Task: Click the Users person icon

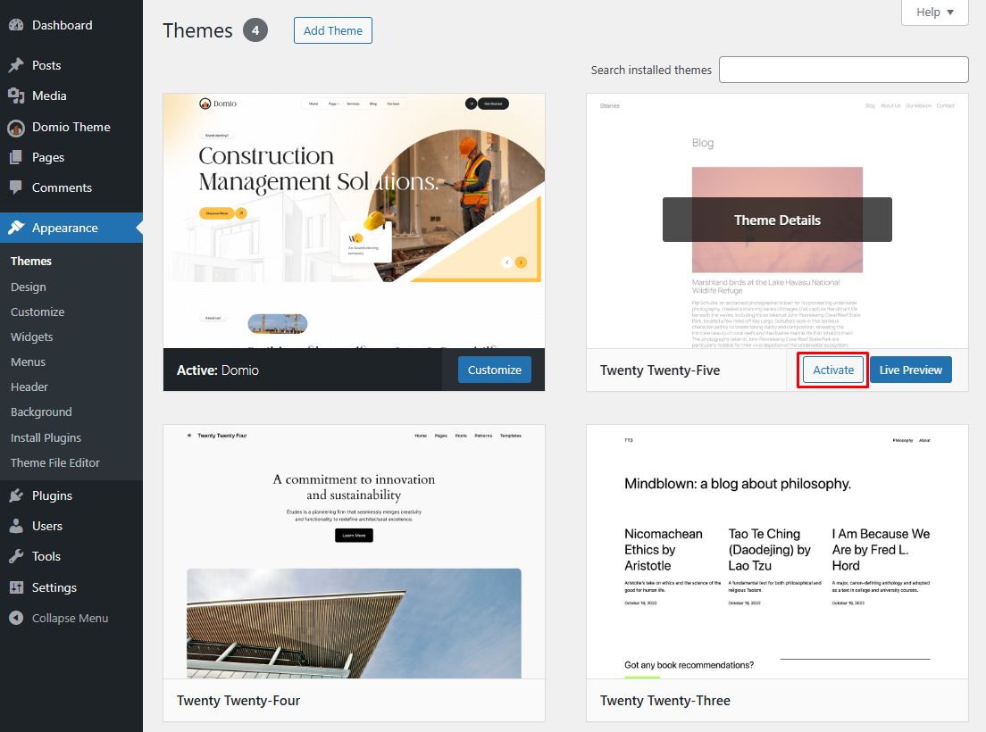Action: pos(16,526)
